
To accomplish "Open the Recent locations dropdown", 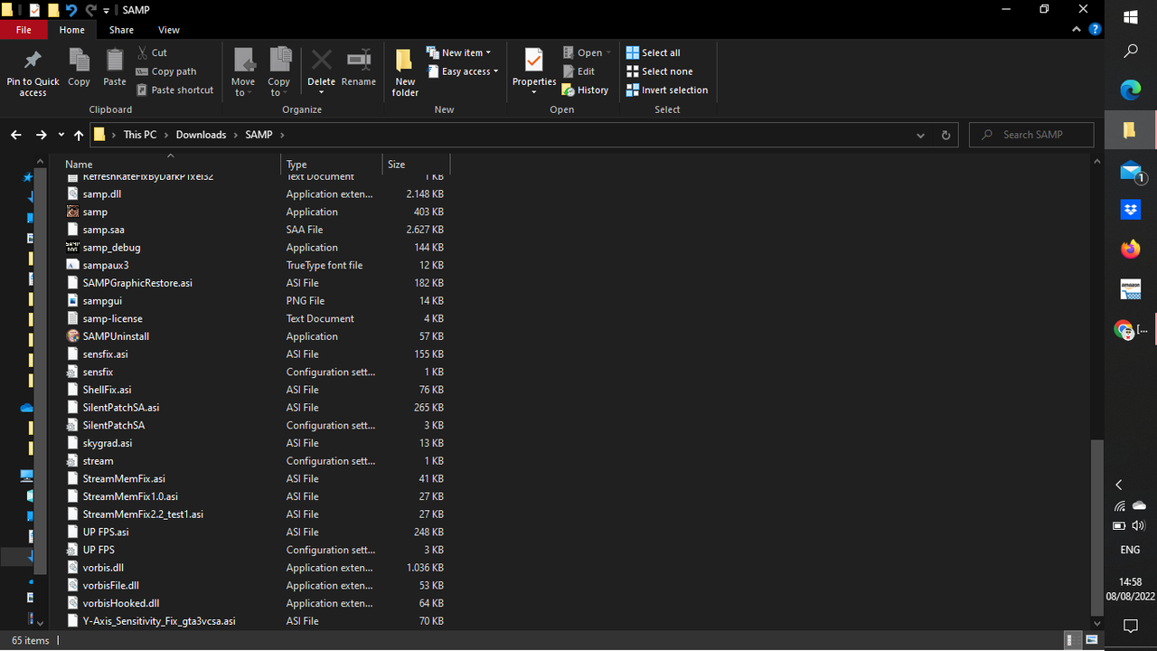I will tap(61, 135).
